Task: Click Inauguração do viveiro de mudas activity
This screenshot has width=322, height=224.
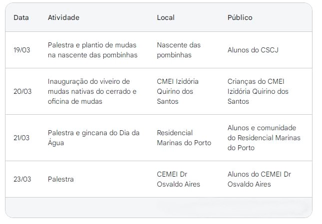Action: (x=92, y=91)
